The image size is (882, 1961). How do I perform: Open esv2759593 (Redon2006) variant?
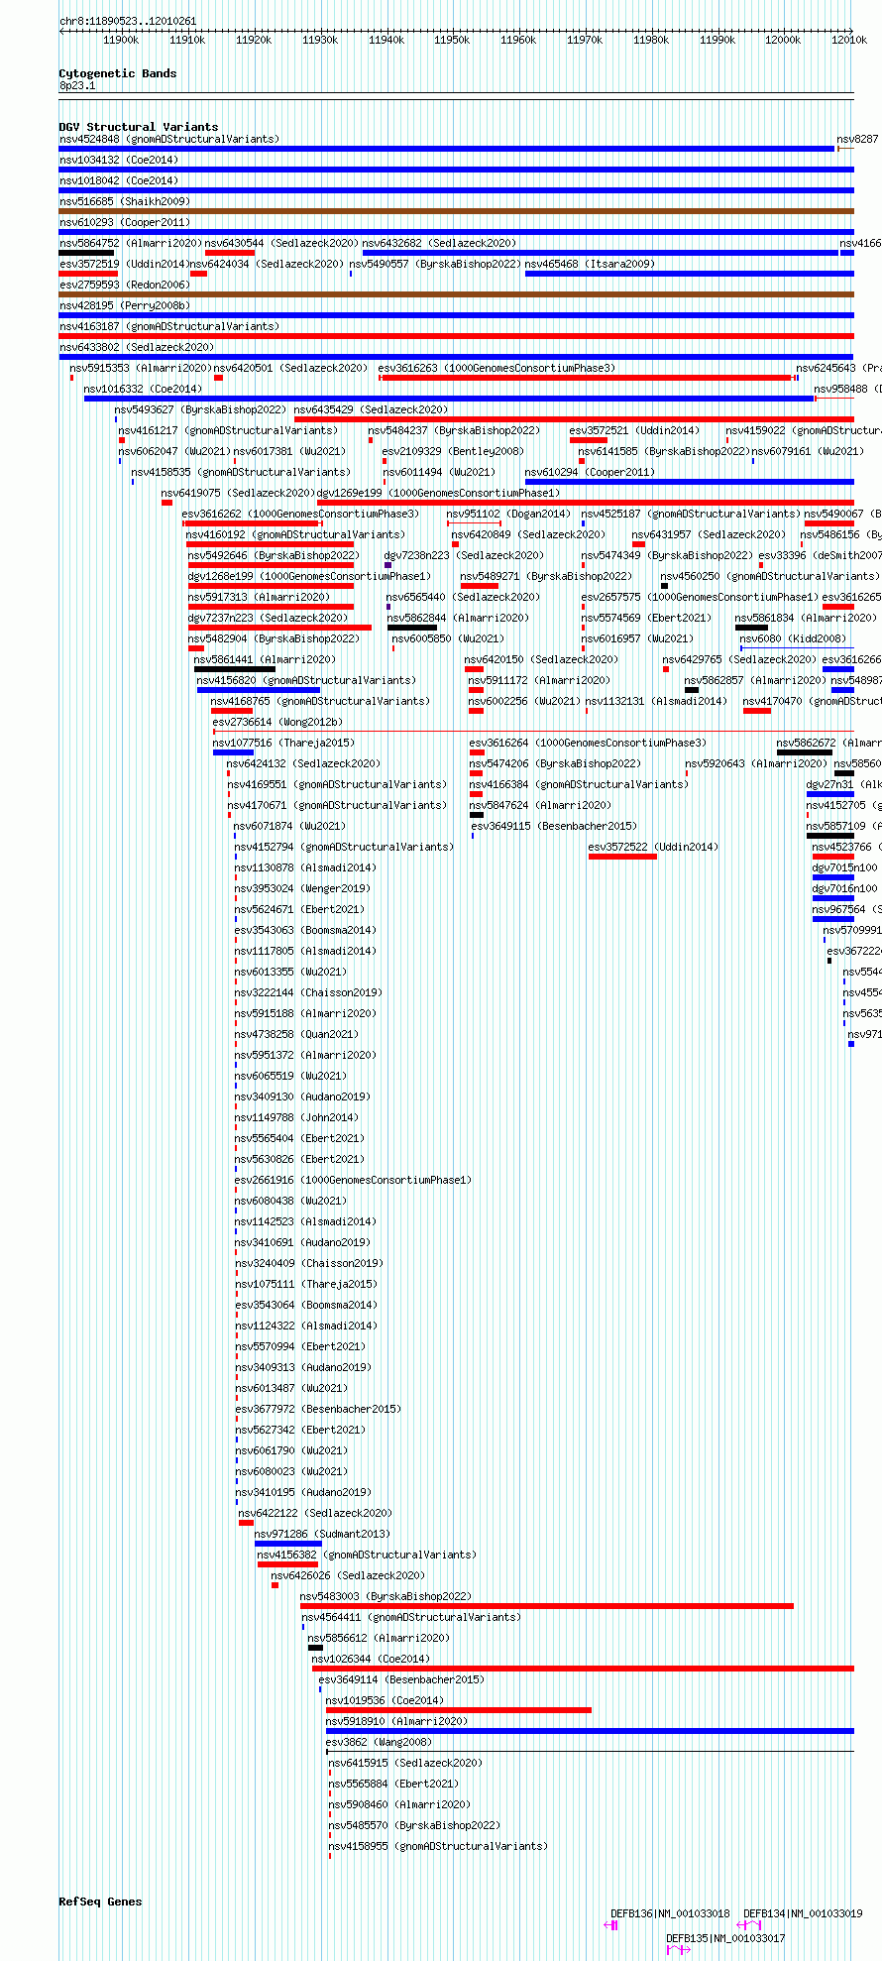125,285
